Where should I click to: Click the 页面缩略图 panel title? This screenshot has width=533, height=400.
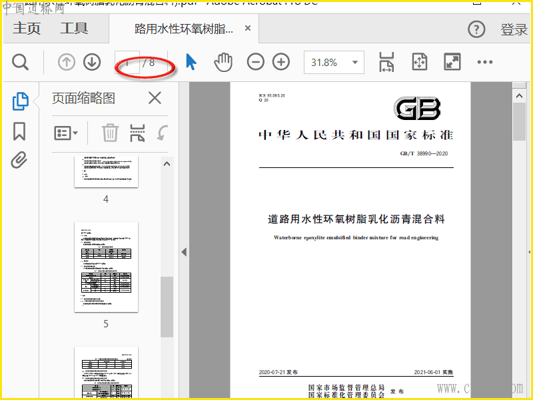(83, 98)
